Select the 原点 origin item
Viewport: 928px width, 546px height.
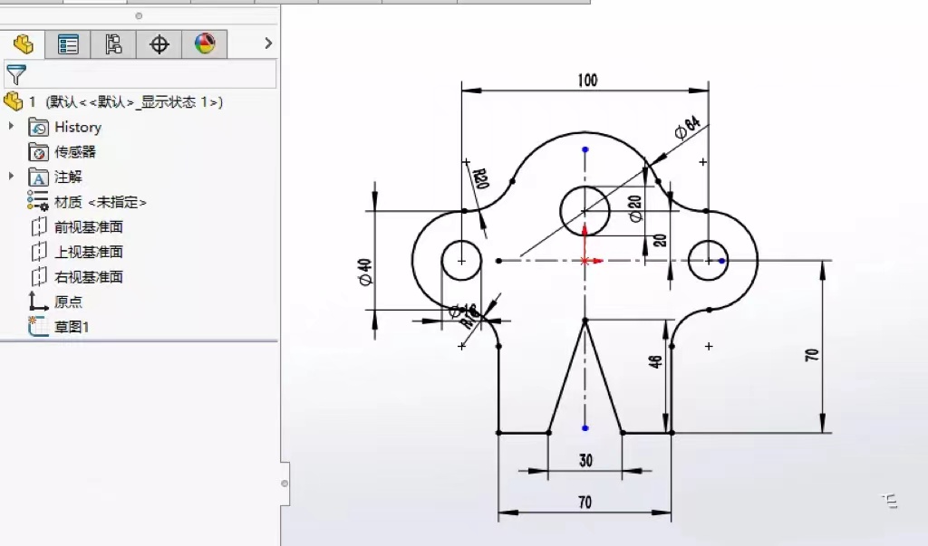[x=69, y=302]
